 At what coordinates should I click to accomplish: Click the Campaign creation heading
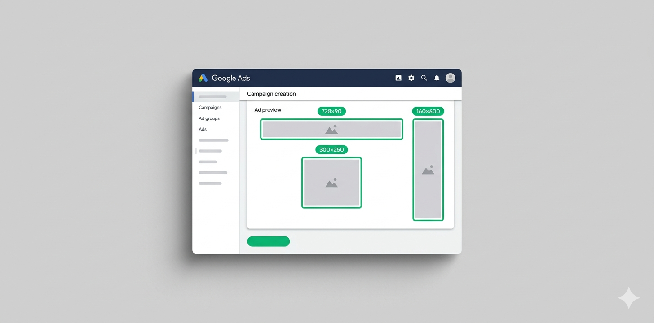pos(271,94)
